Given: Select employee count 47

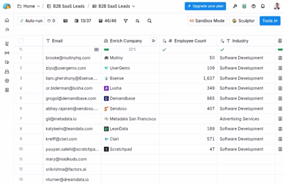Looking at the screenshot, I should click(x=212, y=149).
